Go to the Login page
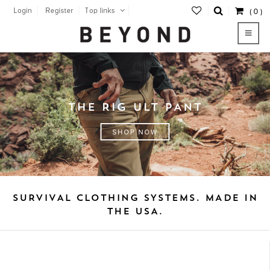 pyautogui.click(x=23, y=11)
